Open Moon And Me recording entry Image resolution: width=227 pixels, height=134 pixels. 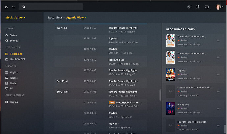pyautogui.click(x=101, y=62)
